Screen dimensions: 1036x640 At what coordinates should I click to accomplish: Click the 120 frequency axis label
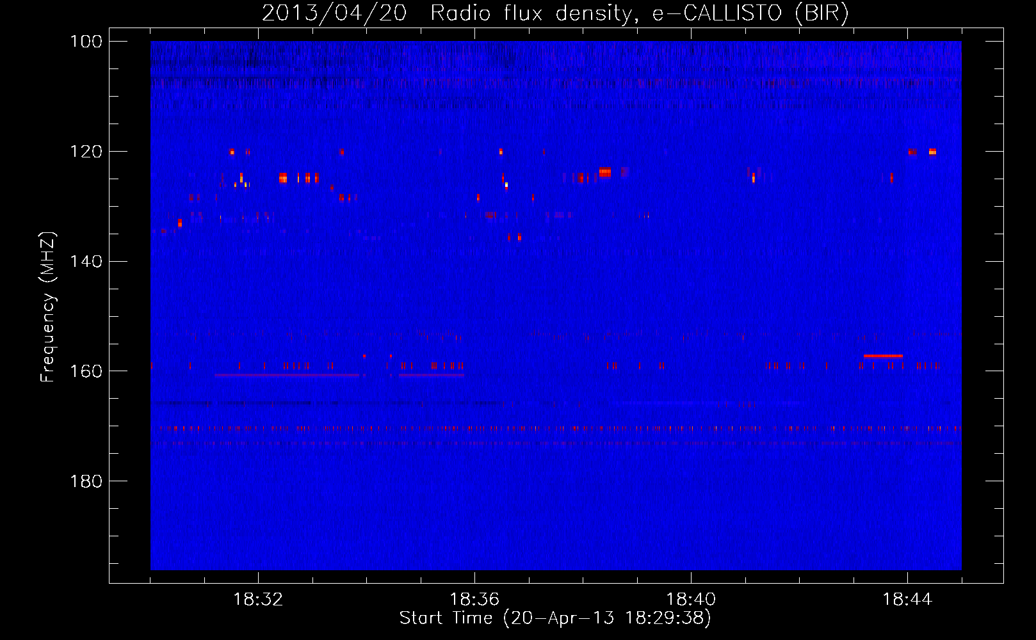tap(86, 152)
